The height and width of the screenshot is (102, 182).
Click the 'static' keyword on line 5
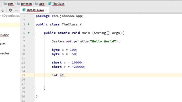pos(64,33)
